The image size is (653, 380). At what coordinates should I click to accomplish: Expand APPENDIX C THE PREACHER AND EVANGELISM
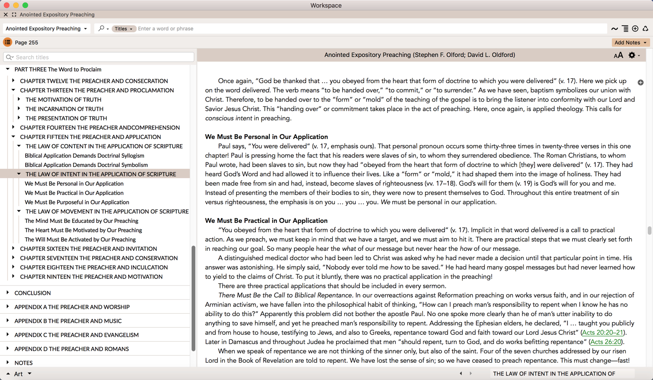[7, 335]
